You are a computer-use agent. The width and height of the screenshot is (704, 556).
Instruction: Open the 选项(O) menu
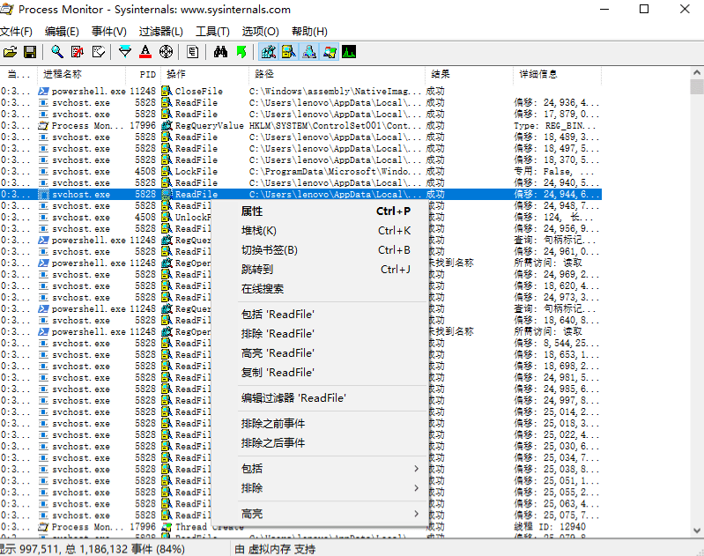(x=261, y=32)
